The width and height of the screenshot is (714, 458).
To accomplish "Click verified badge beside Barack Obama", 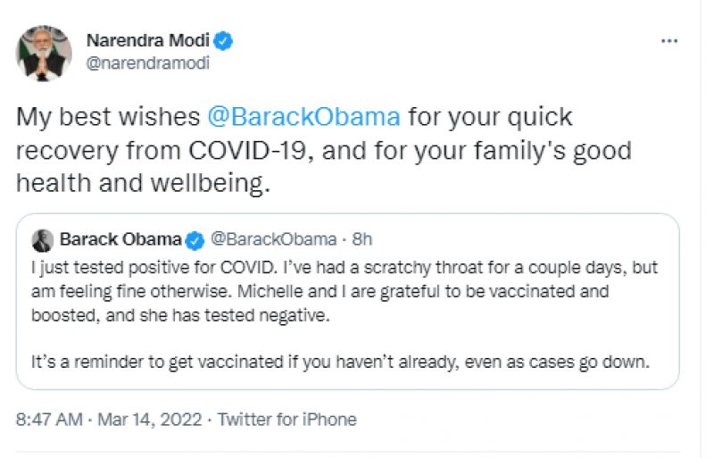I will click(x=195, y=240).
